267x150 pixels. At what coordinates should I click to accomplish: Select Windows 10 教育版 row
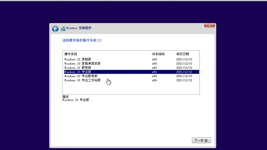(x=132, y=68)
